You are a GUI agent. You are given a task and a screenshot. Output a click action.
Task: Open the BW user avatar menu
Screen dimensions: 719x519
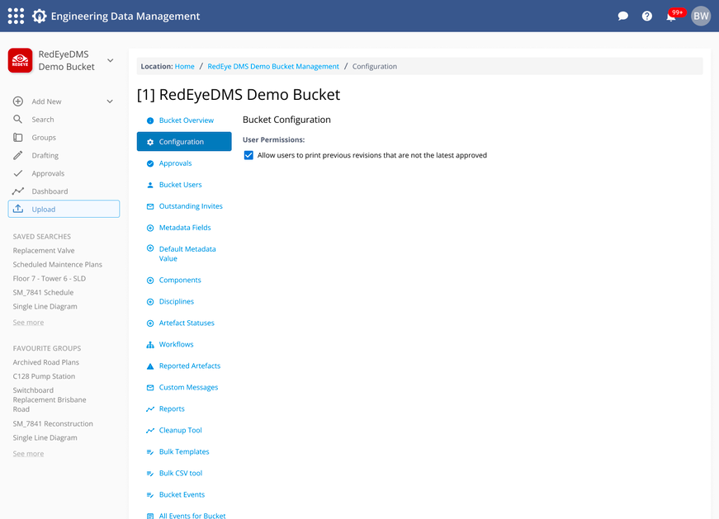click(x=701, y=16)
